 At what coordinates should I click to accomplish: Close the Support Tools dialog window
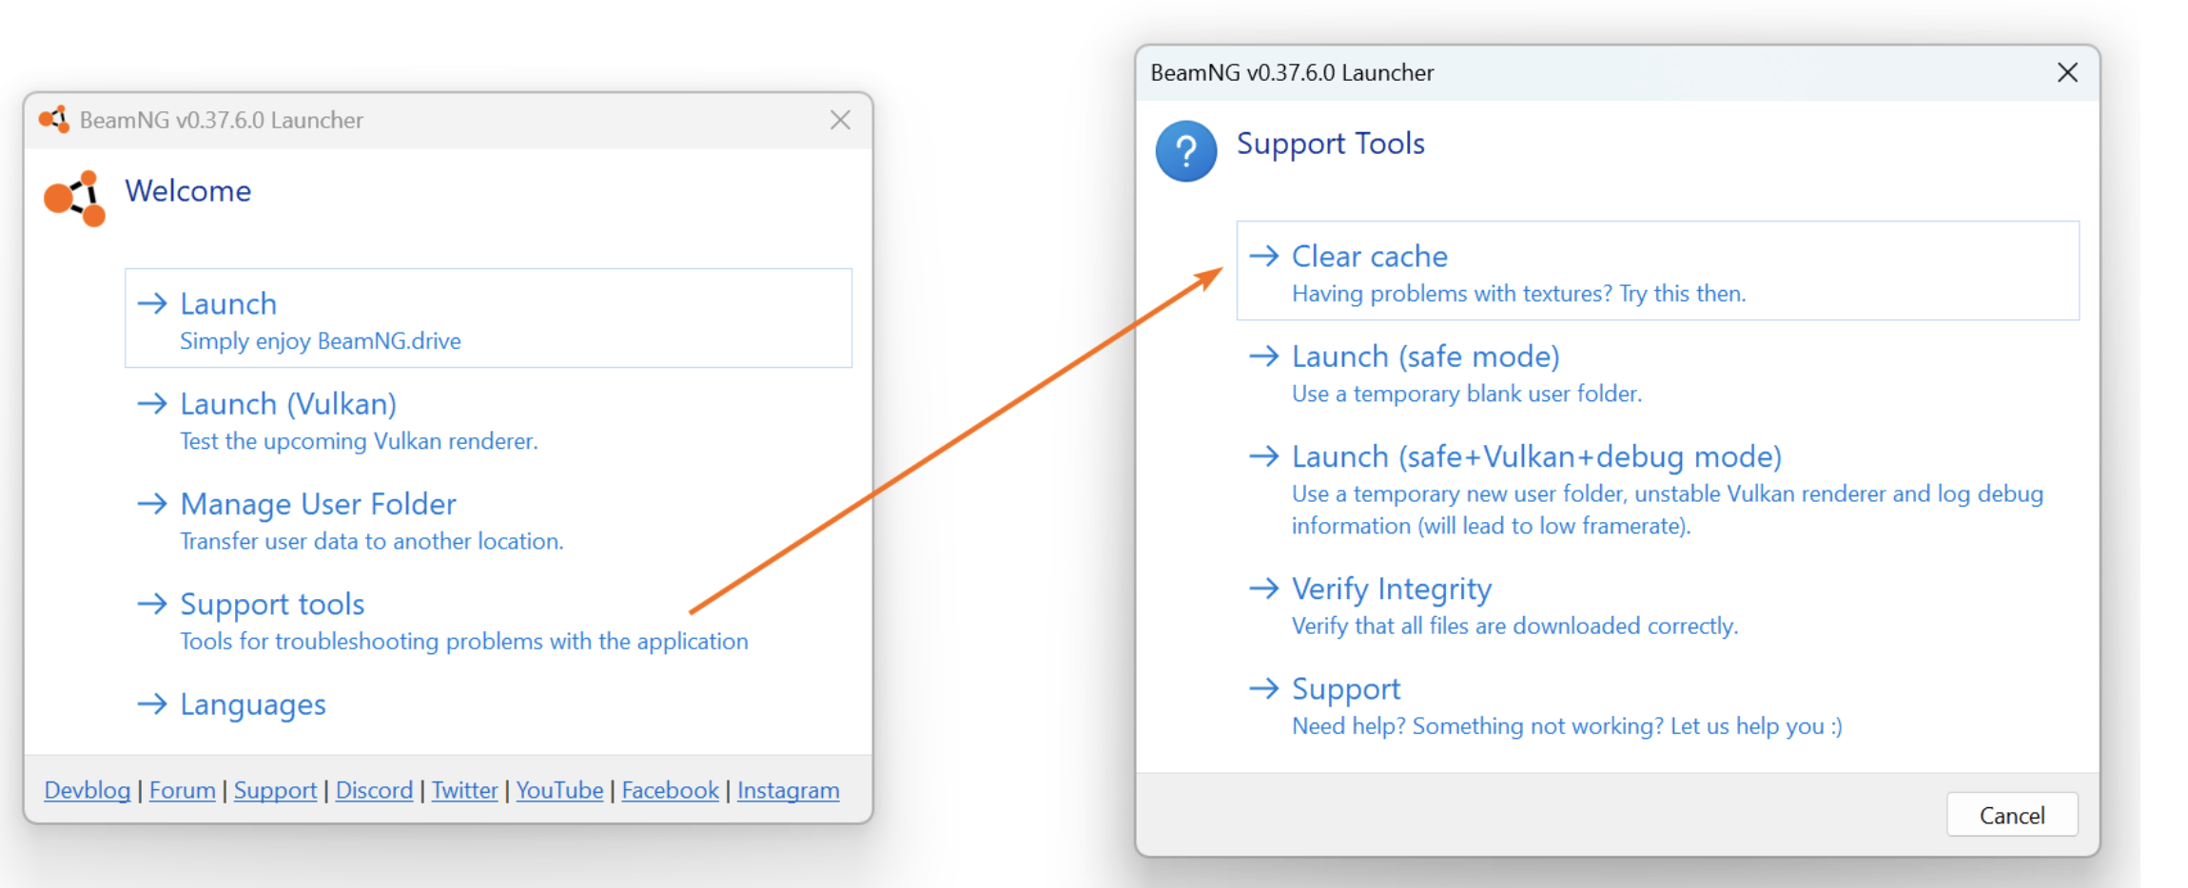click(2067, 72)
